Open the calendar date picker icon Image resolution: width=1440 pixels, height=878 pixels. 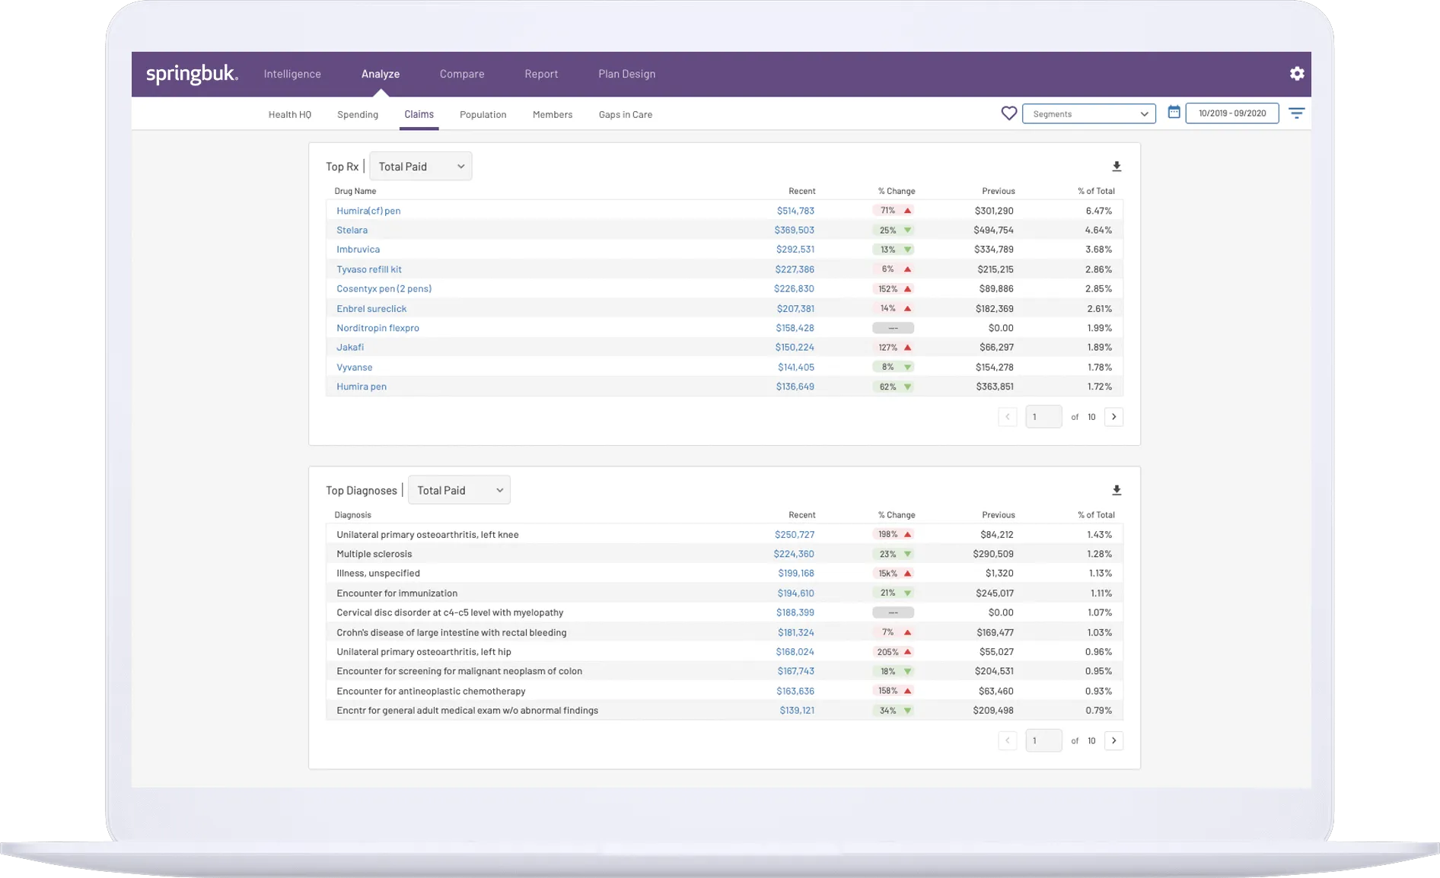click(1174, 112)
